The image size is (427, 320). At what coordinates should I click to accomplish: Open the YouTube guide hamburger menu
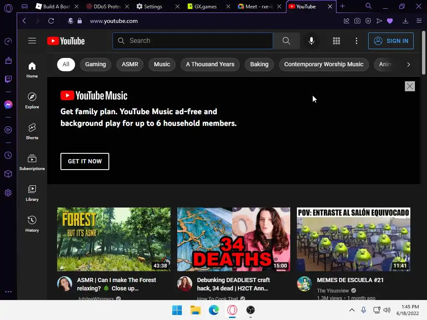click(x=32, y=41)
